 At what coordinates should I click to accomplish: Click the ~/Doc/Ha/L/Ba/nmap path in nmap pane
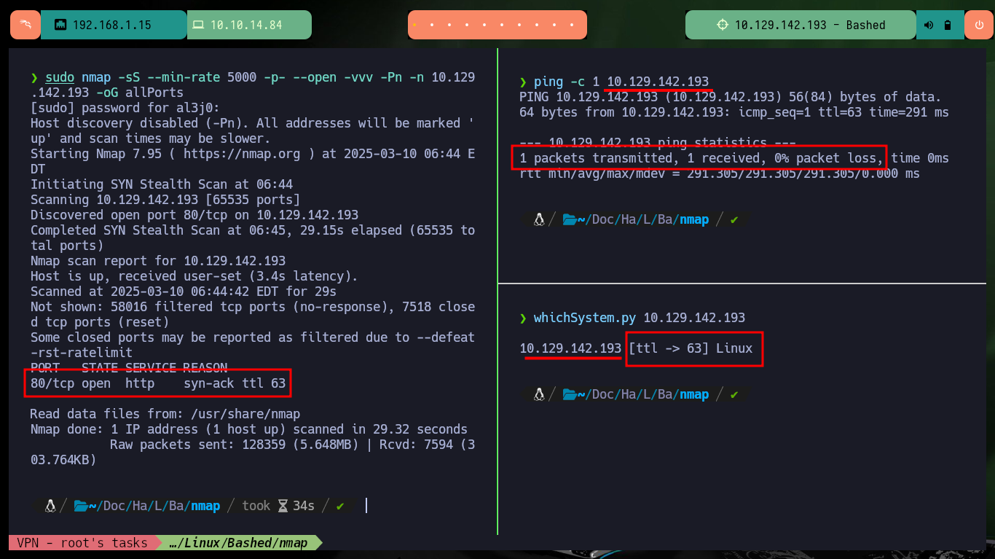coord(154,505)
